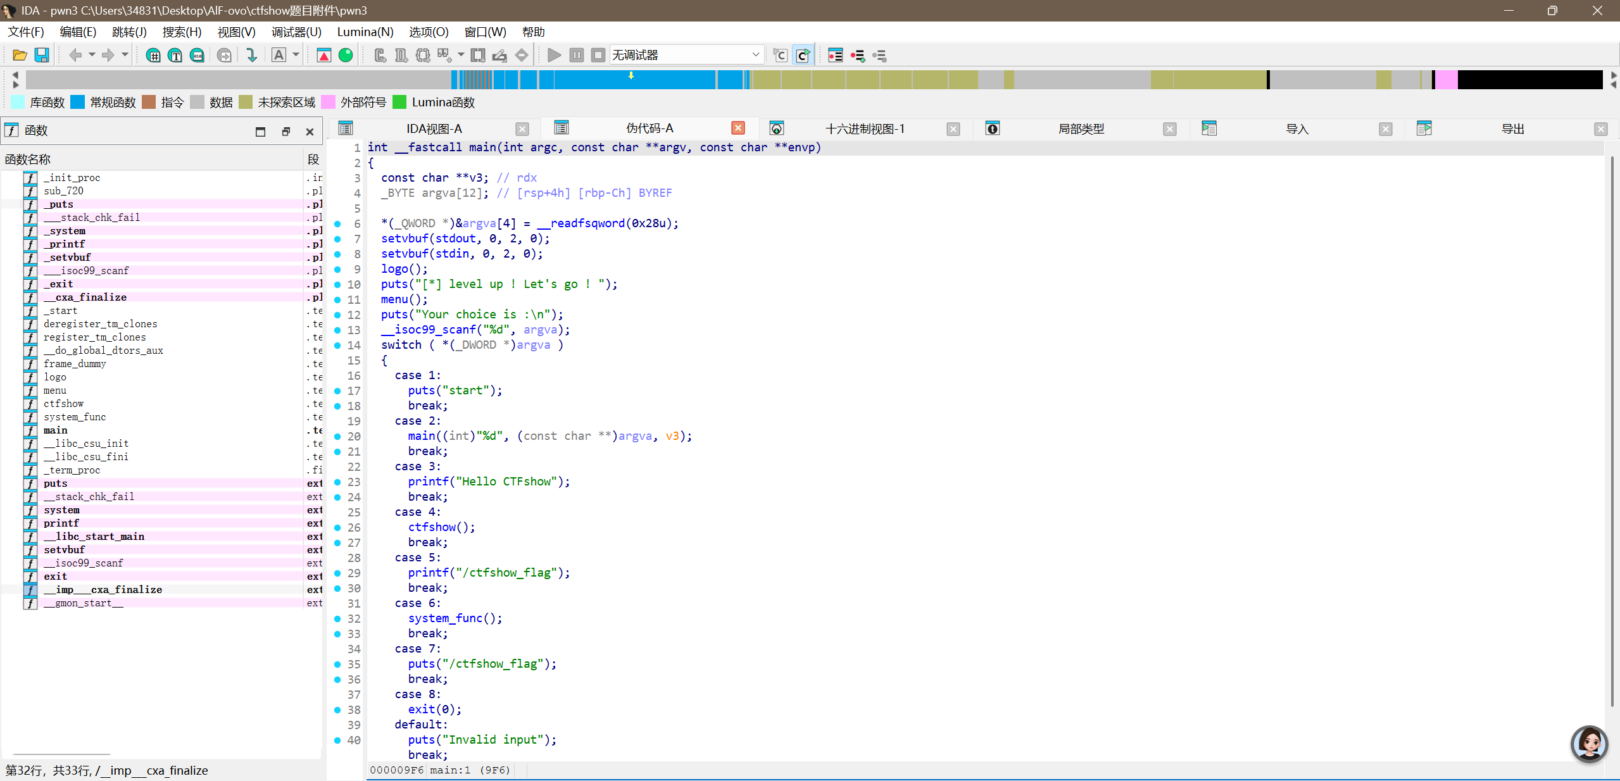Click the save database floppy icon

coord(42,55)
